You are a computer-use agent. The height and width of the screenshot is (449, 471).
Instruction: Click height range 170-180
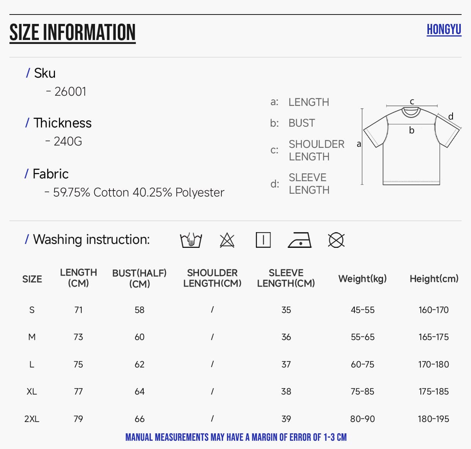[x=434, y=364]
